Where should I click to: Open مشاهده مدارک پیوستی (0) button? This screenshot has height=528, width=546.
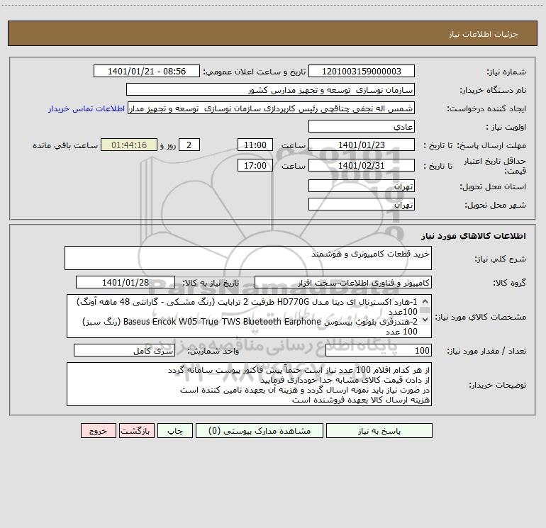tap(260, 431)
